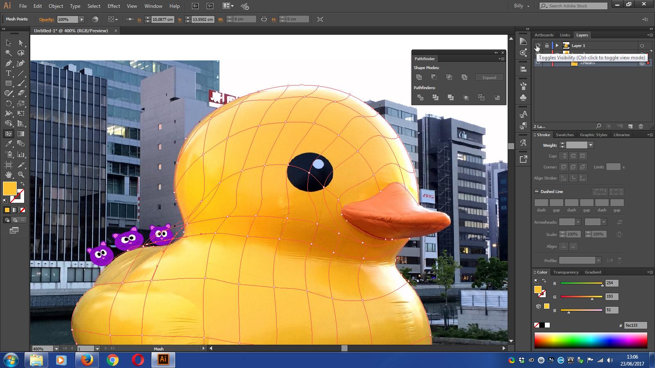Switch to Draw Behind mode

click(15, 220)
